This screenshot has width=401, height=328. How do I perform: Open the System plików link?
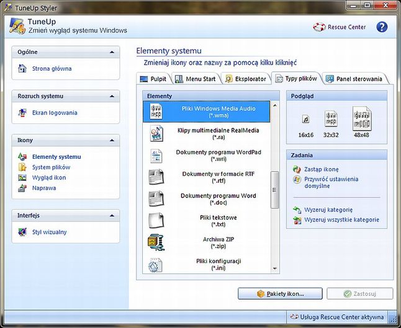tap(51, 167)
